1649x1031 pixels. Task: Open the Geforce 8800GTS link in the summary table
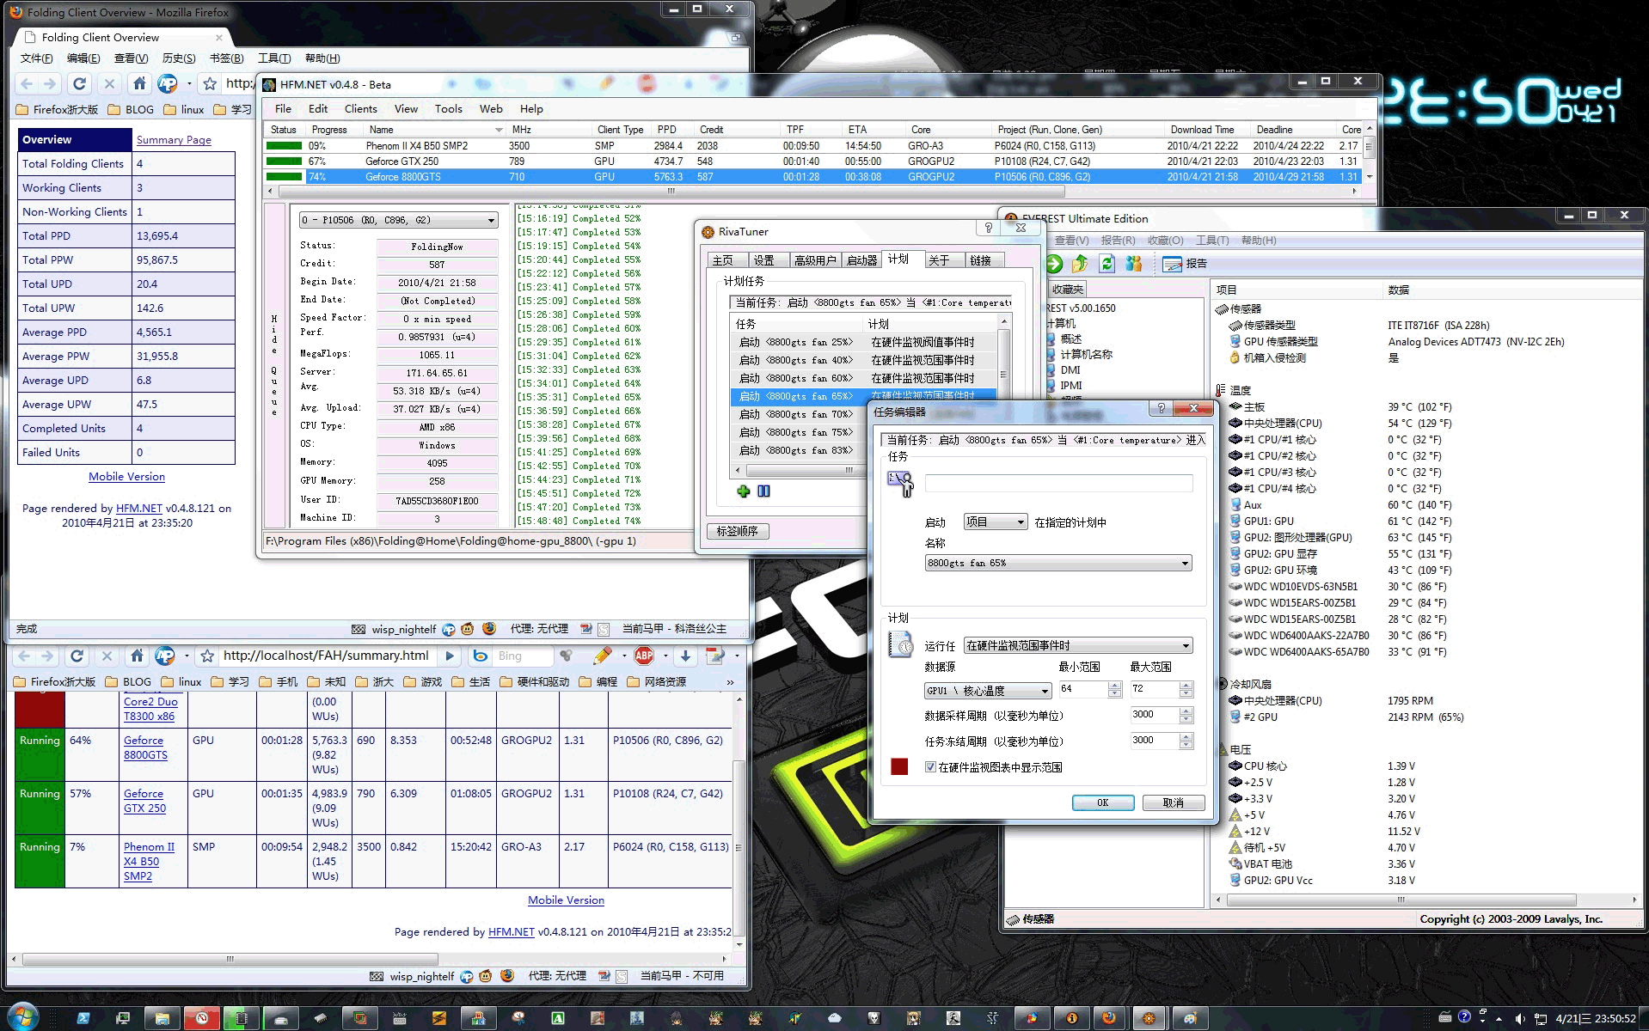pos(145,747)
